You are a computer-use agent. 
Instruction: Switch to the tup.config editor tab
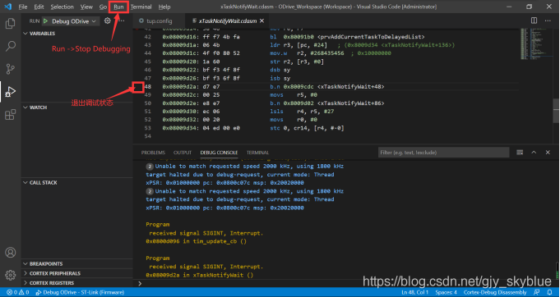pos(159,21)
